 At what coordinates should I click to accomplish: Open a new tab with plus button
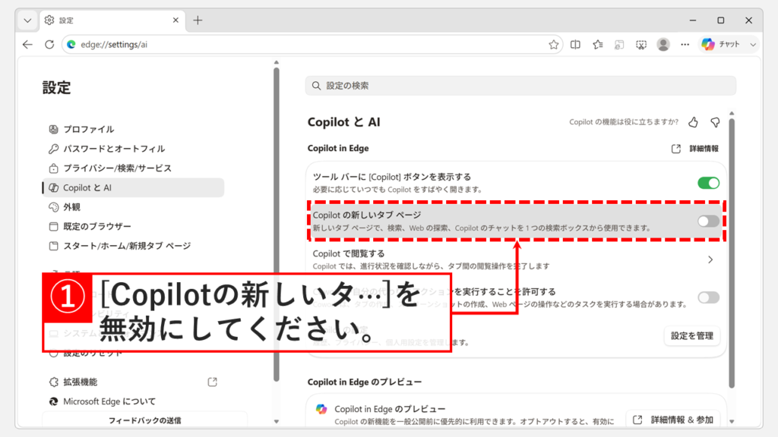[198, 20]
